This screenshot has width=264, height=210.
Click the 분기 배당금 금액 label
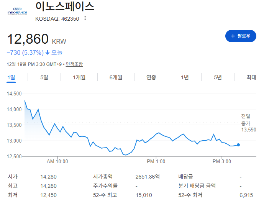(x=197, y=186)
